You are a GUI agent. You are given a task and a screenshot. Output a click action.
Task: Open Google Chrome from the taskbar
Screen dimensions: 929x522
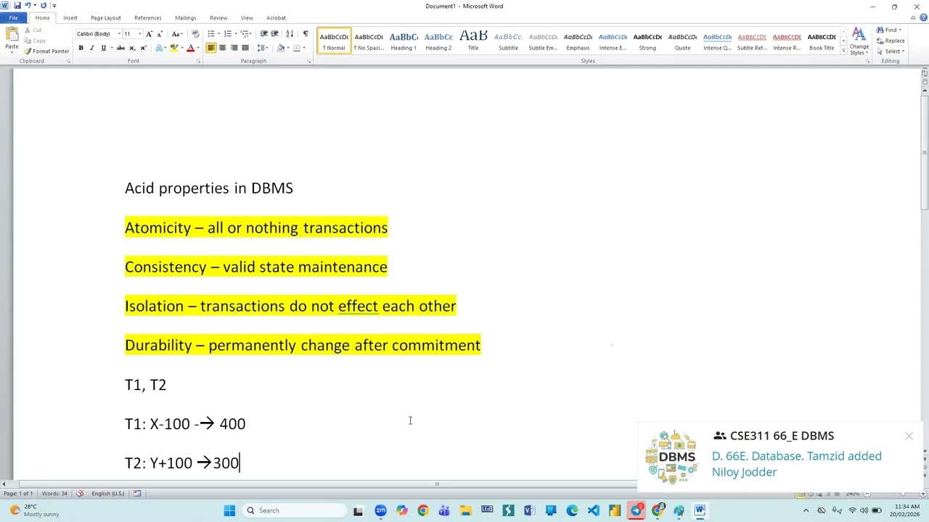(x=423, y=510)
